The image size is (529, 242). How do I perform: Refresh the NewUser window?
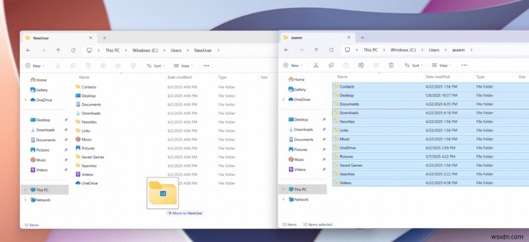(x=73, y=51)
